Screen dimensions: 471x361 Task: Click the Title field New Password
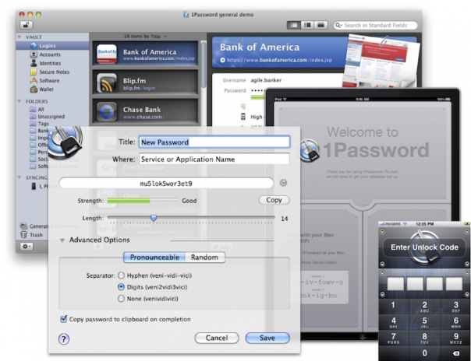(214, 142)
